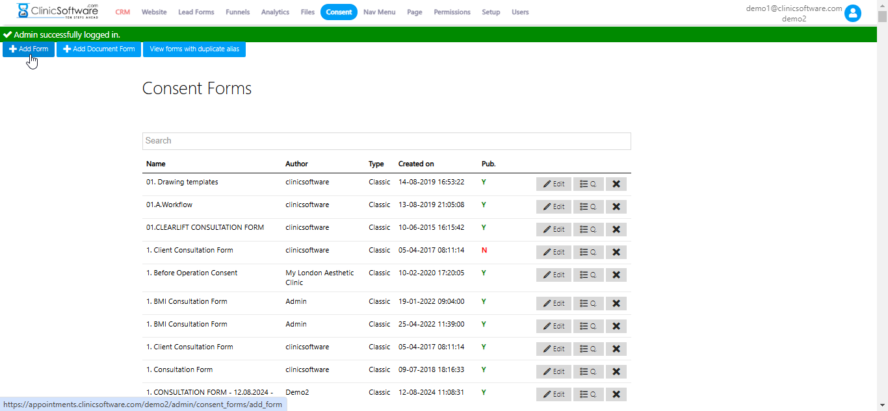This screenshot has width=888, height=411.
Task: Click the Add Form button
Action: point(29,49)
